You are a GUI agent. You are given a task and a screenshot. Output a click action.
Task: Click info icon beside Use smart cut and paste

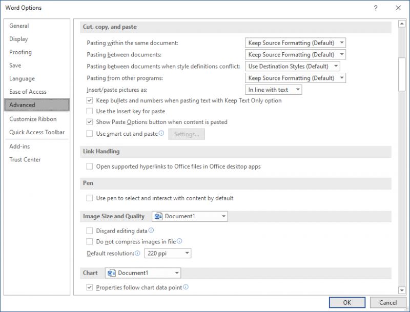click(x=161, y=133)
